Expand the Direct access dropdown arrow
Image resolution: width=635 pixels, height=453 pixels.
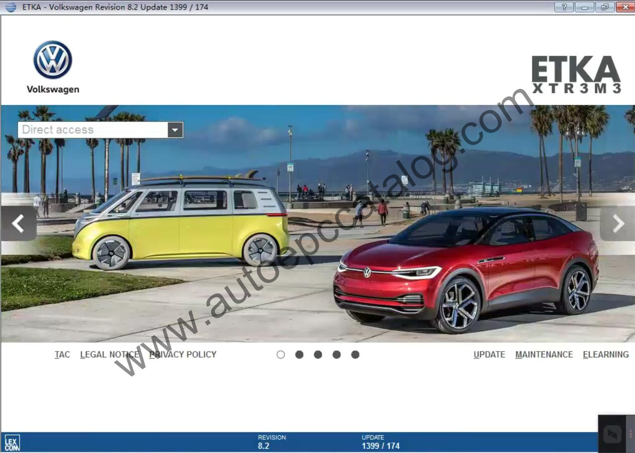coord(175,130)
